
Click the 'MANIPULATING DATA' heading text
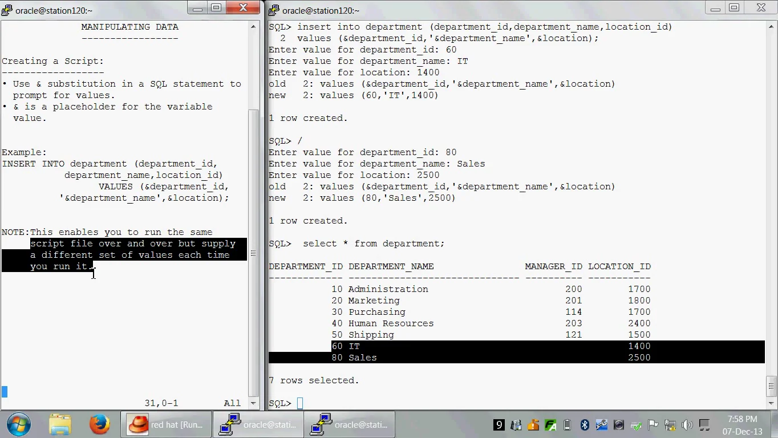(129, 27)
